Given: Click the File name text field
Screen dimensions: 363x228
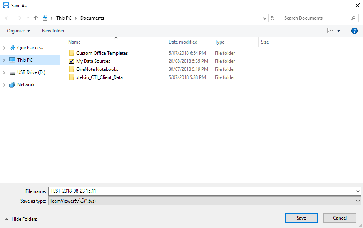Looking at the screenshot, I should click(x=202, y=191).
